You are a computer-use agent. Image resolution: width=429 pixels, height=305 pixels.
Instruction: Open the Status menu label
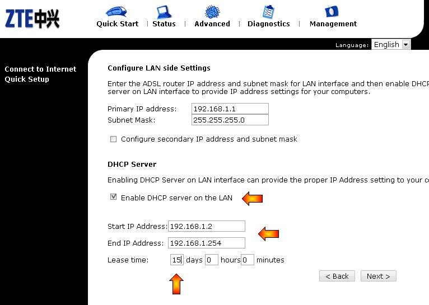click(164, 24)
